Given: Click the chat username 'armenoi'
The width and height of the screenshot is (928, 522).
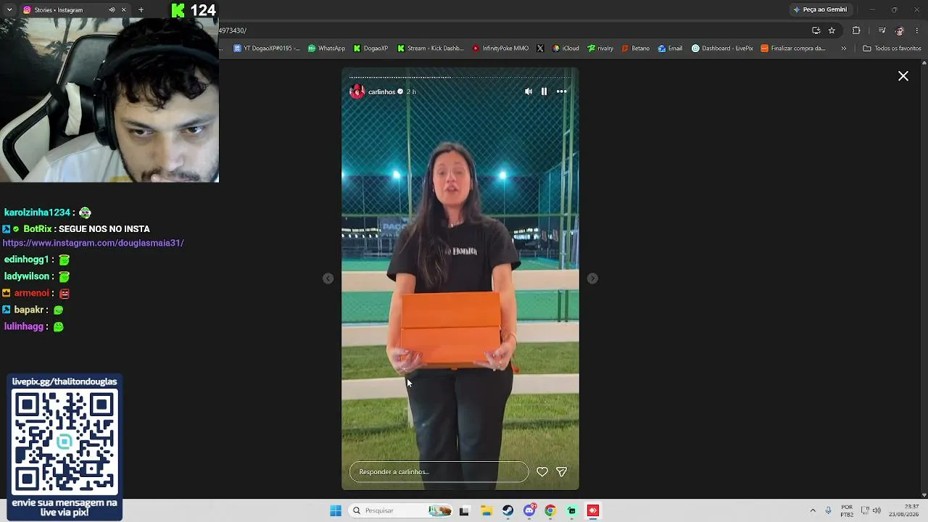Looking at the screenshot, I should click(x=32, y=293).
